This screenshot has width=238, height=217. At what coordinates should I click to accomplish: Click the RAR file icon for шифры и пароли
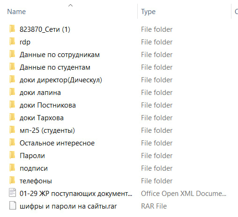(x=12, y=205)
